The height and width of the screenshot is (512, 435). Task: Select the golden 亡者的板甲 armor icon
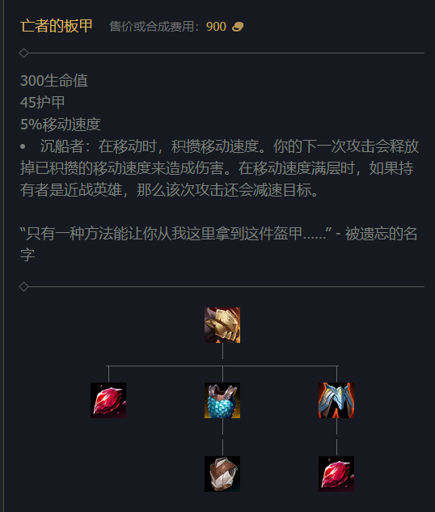[x=222, y=325]
